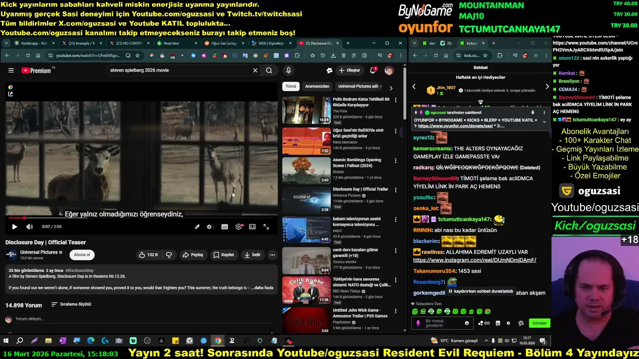Expand the pinned oguzsasi chat message
The image size is (639, 359).
(544, 122)
